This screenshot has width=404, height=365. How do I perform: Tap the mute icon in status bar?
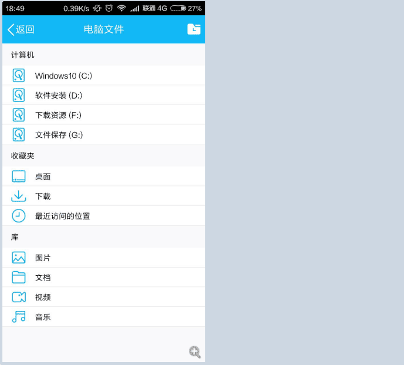[97, 8]
